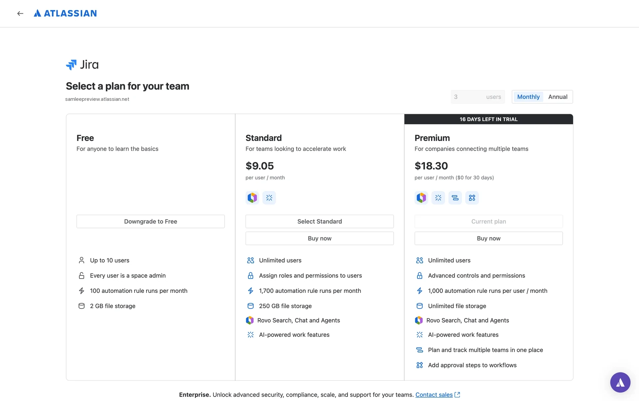639x401 pixels.
Task: Click the Rovo icon under Premium price
Action: 421,198
